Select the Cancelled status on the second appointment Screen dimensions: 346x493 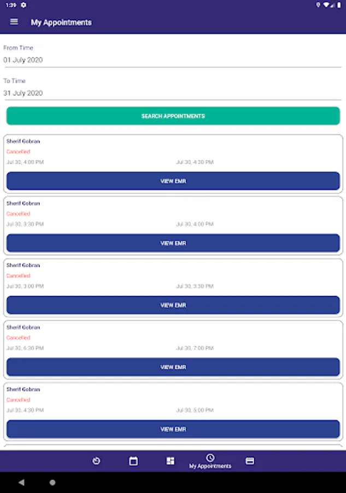[18, 214]
